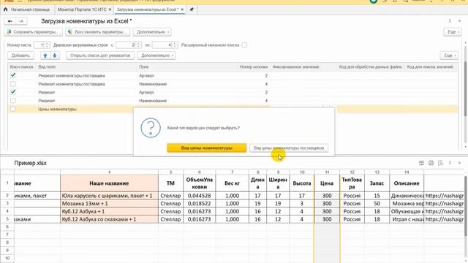Increase Номер листа using spinner up arrow
468x263 pixels.
(47, 43)
